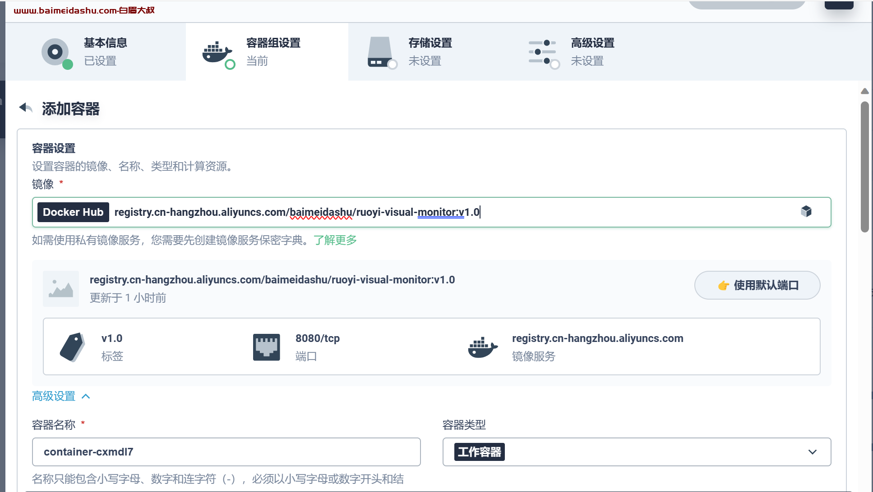Open the 存储设置 step tab
Viewport: 873px width, 492px height.
point(430,52)
